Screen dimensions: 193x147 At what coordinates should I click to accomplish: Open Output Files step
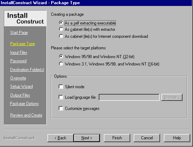point(20,95)
